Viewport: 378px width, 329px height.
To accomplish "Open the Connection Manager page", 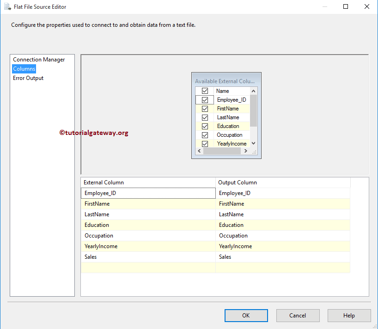I will pos(39,60).
